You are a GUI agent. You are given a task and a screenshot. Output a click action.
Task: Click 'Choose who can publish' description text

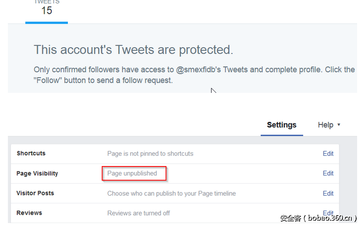coord(171,193)
